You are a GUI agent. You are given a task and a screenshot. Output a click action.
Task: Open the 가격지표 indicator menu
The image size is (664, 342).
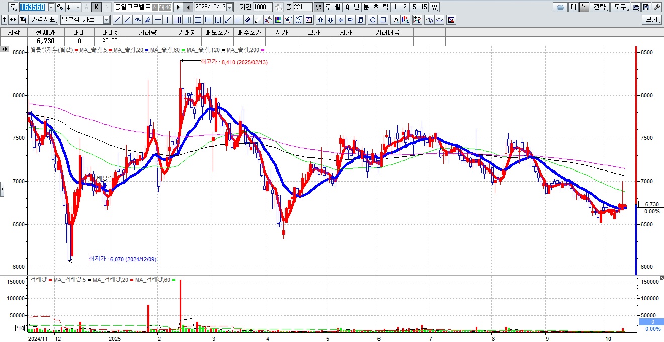(x=43, y=20)
